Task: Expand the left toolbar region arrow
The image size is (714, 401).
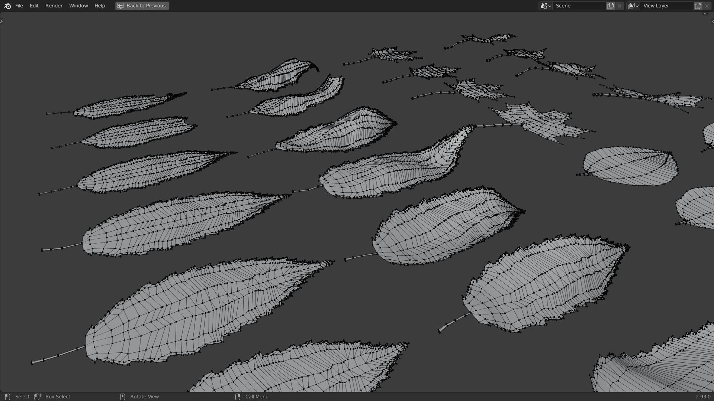Action: tap(1, 21)
